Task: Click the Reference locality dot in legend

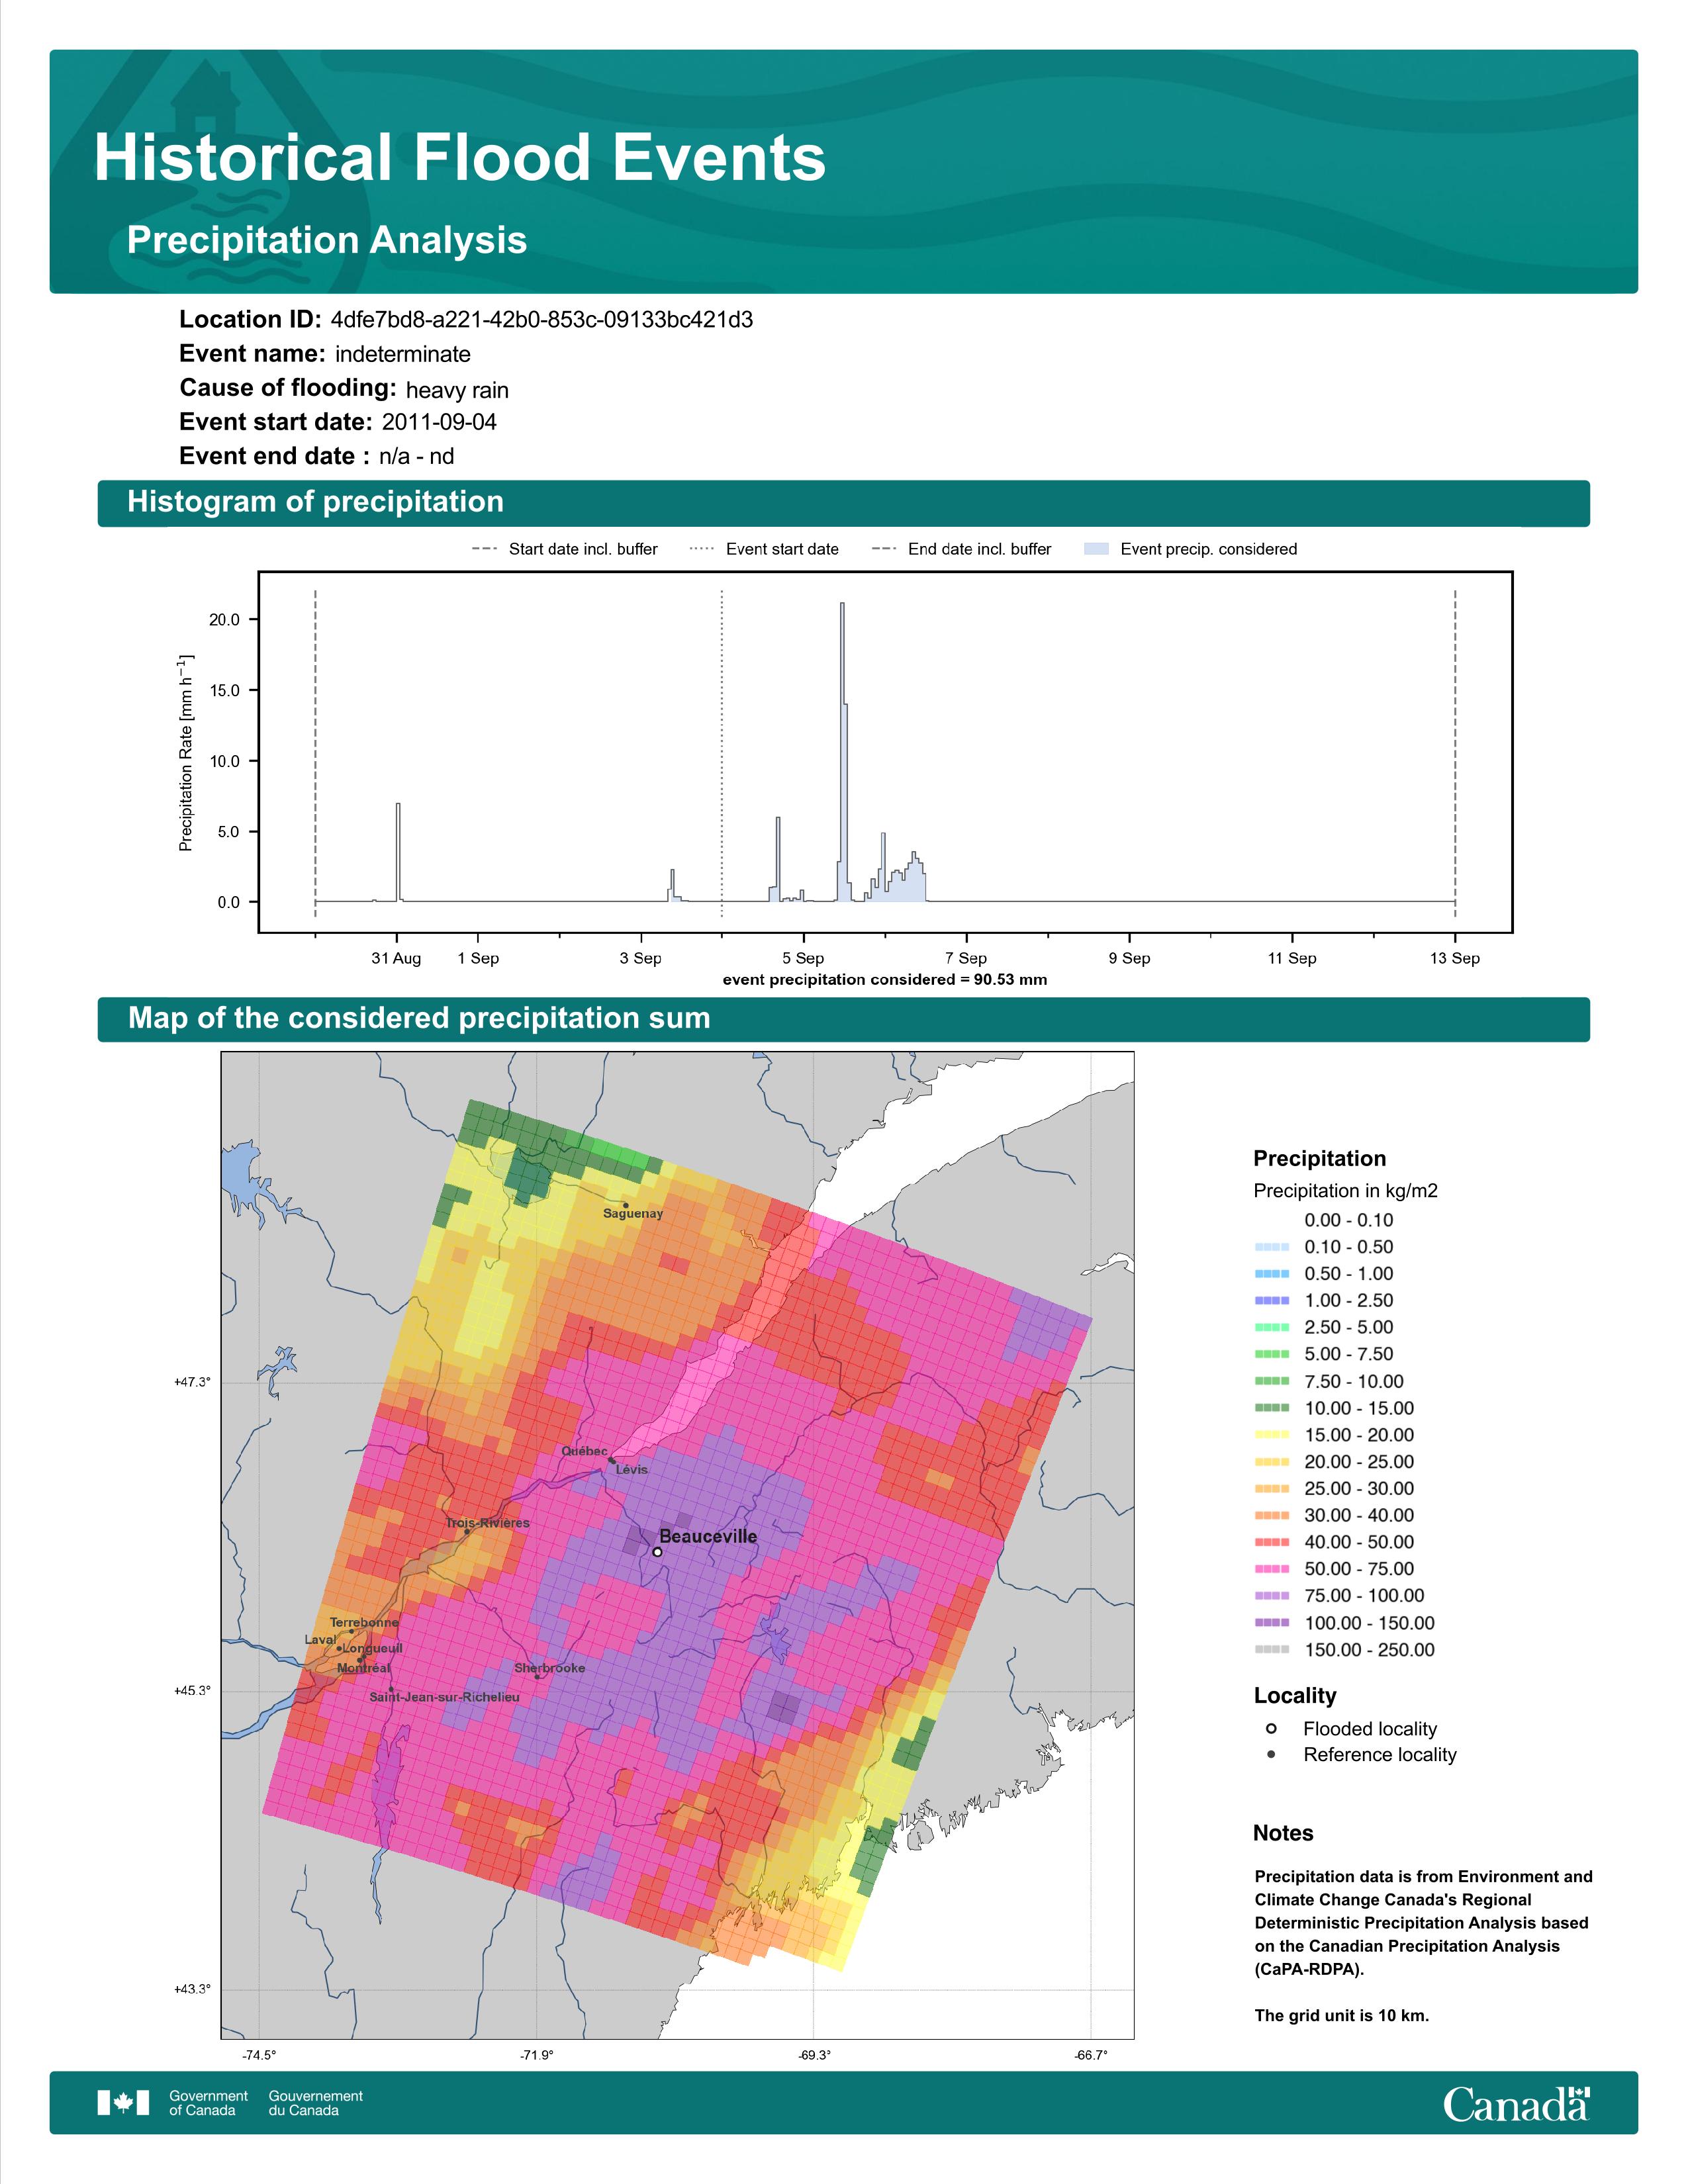Action: pyautogui.click(x=1271, y=1754)
